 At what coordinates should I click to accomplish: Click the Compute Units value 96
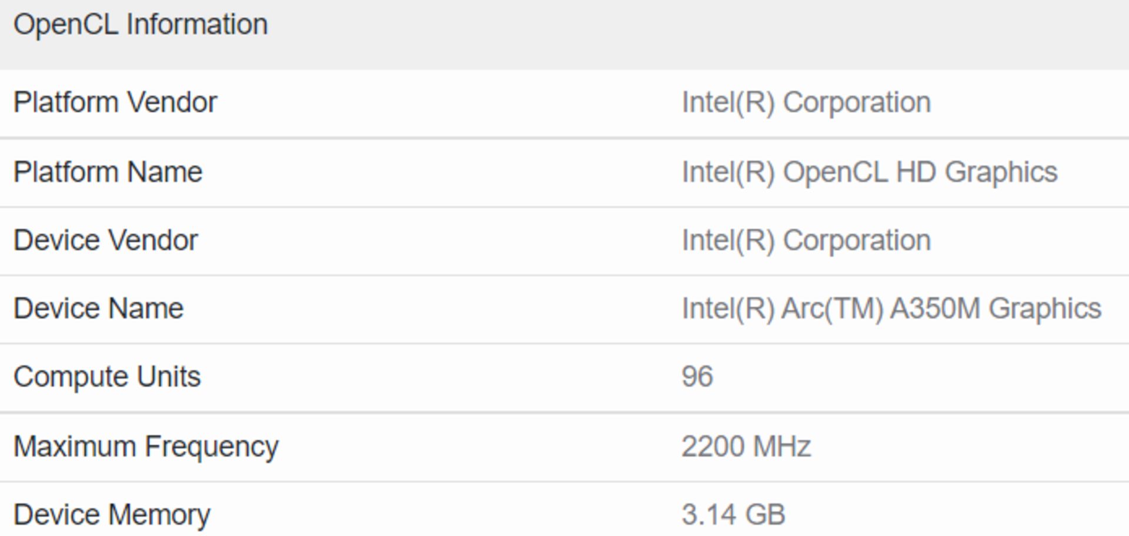coord(697,377)
